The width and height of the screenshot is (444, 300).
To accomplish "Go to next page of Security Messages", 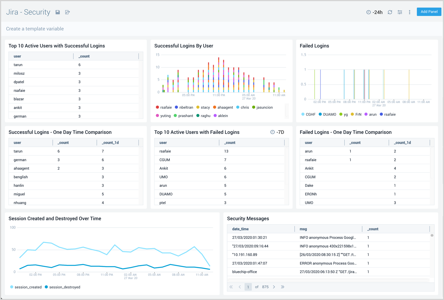I will tap(274, 287).
